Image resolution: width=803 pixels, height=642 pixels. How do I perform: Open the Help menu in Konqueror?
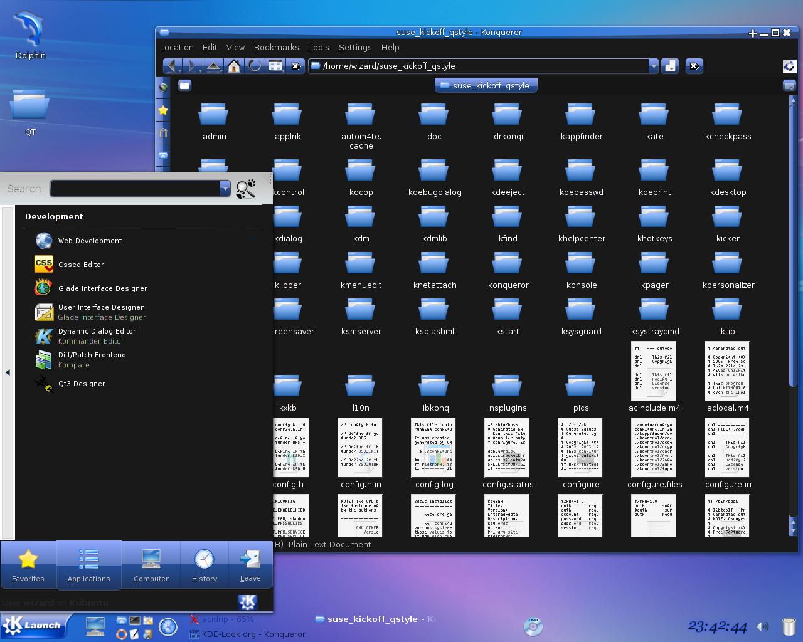tap(390, 47)
